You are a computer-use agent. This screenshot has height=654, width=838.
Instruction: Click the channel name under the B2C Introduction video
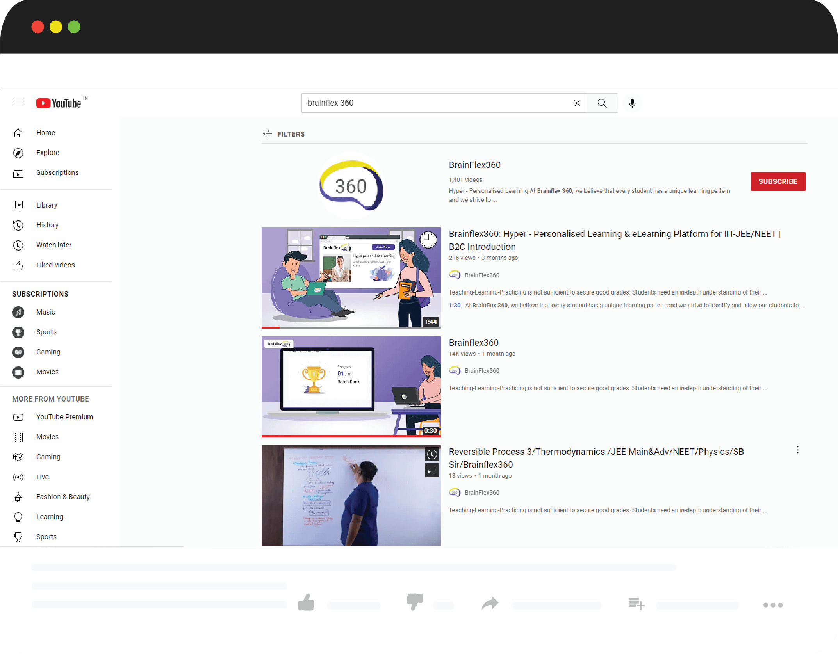click(x=482, y=275)
